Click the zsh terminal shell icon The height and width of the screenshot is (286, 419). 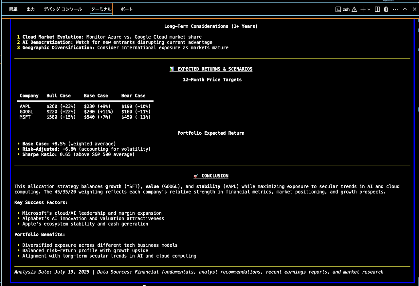338,9
